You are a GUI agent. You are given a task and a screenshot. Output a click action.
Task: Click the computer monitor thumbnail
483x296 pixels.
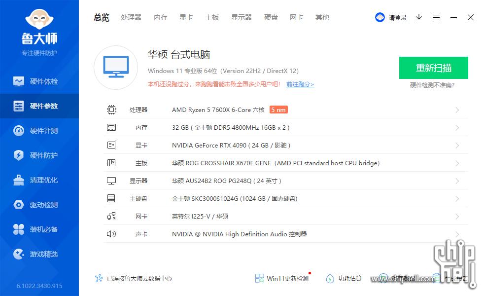115,67
